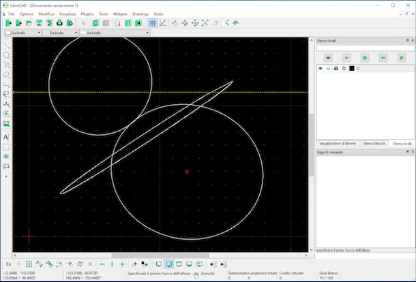Select the Polyline tool in left toolbar
Image resolution: width=416 pixels, height=282 pixels.
pos(6,84)
